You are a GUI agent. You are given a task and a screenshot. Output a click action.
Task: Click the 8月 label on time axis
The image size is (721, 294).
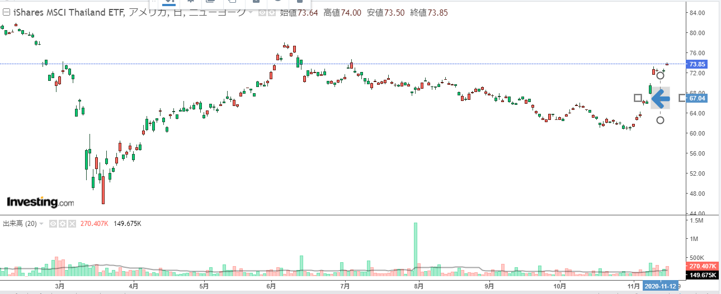pyautogui.click(x=418, y=286)
